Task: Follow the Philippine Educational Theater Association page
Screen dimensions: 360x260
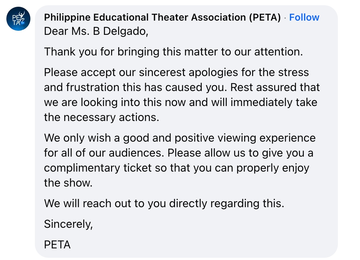Action: tap(304, 18)
